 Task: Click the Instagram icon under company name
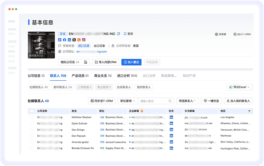pyautogui.click(x=84, y=40)
